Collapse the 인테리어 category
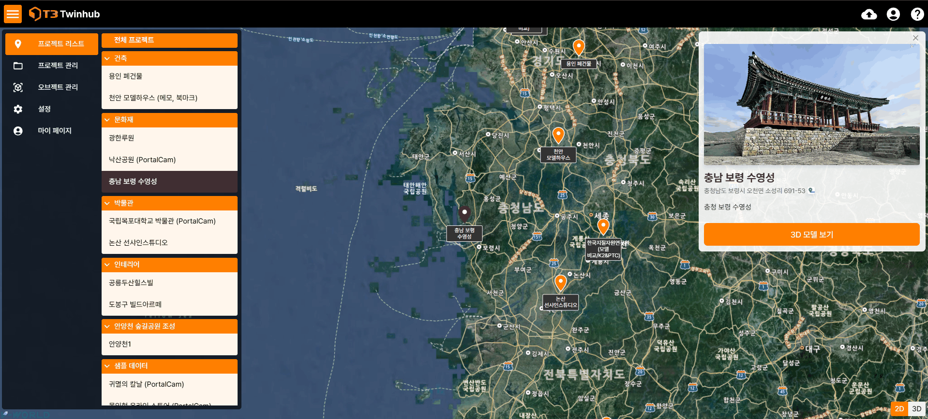 (169, 265)
